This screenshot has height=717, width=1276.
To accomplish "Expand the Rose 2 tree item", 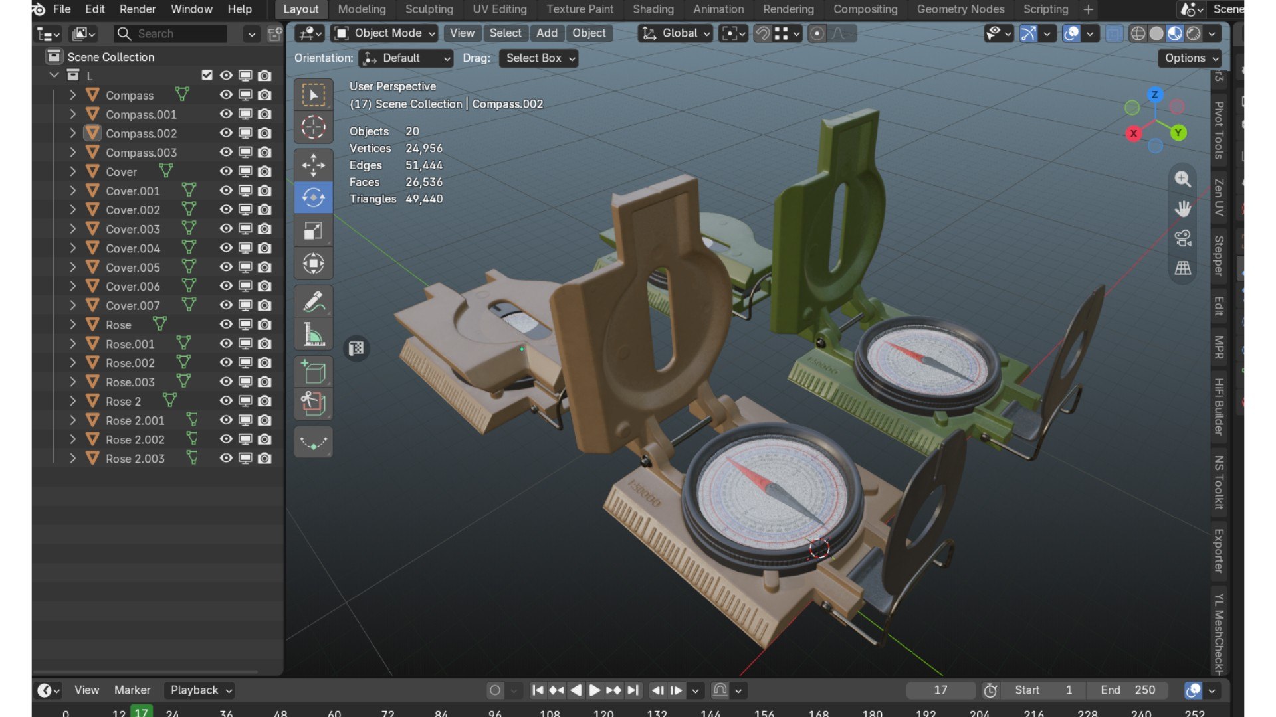I will point(72,401).
